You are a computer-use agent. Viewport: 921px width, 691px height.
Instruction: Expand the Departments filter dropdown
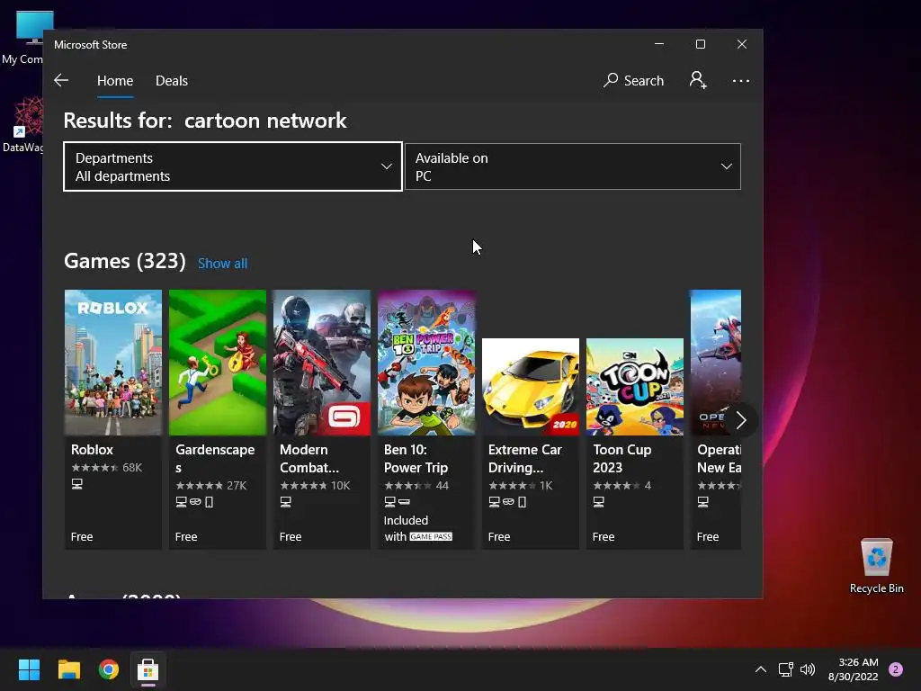[x=233, y=166]
